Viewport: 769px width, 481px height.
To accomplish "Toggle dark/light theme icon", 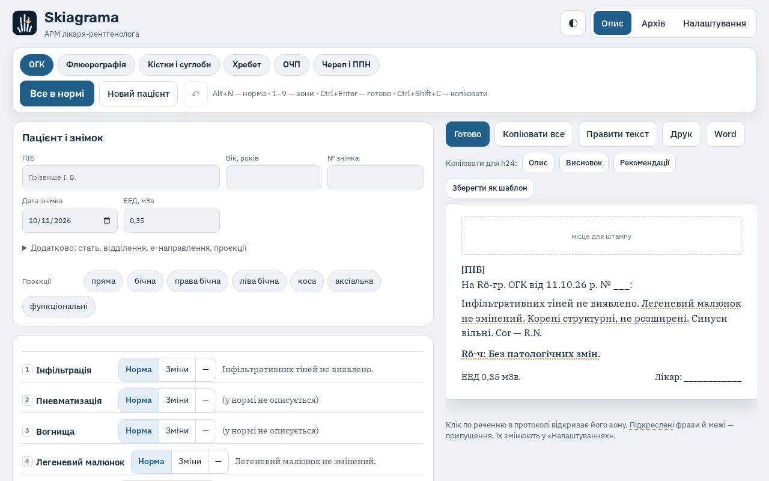I will pyautogui.click(x=573, y=23).
